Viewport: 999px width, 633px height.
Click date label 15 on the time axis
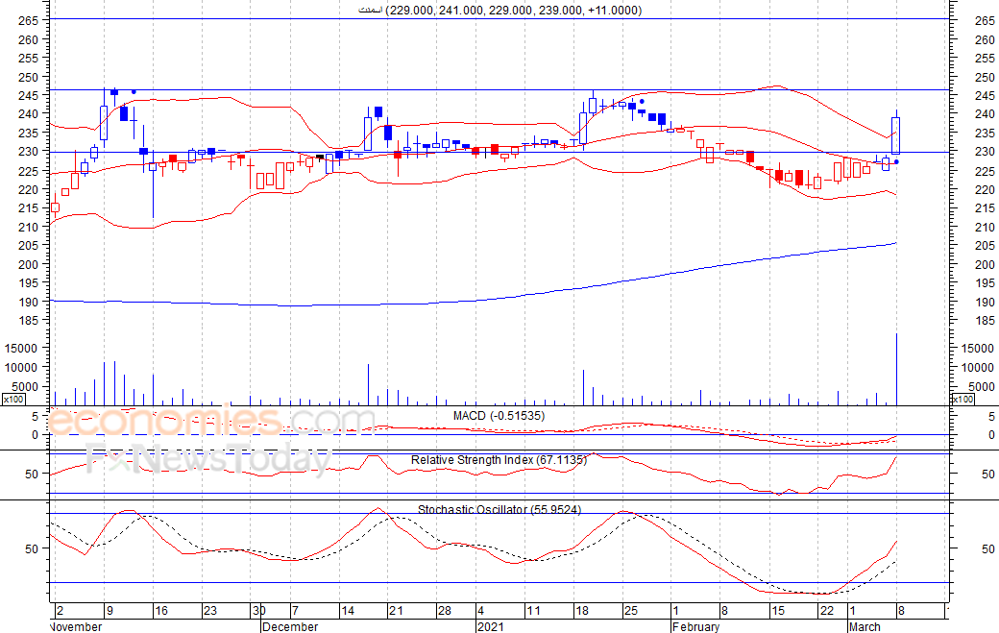[778, 611]
